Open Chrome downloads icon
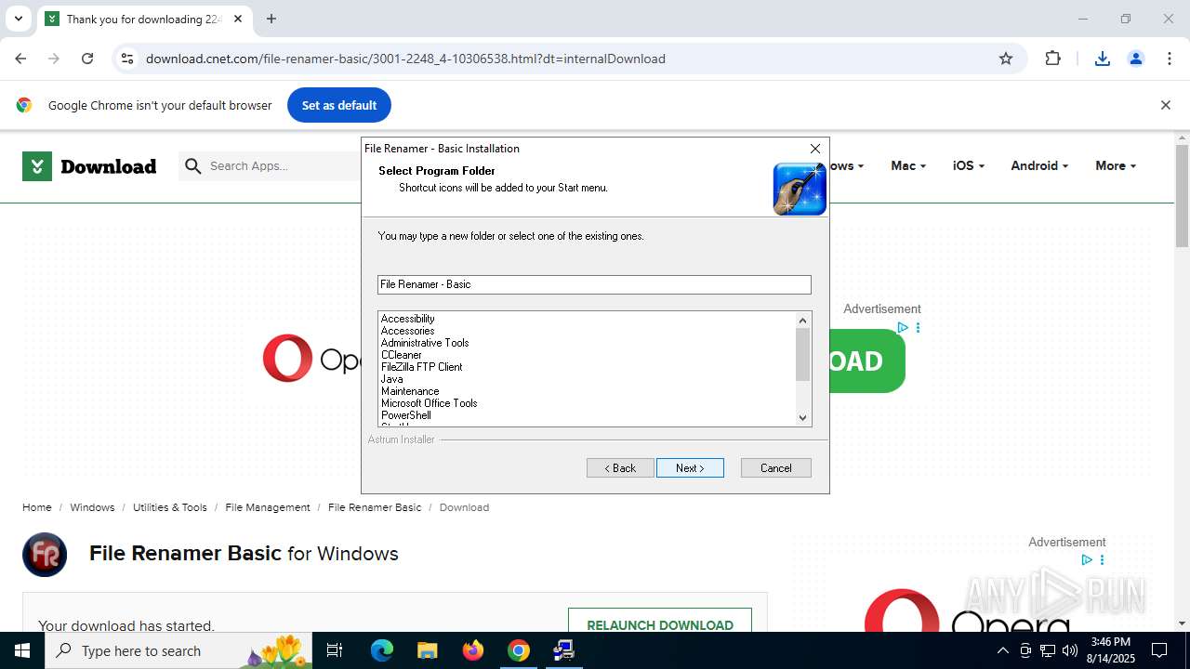Image resolution: width=1190 pixels, height=669 pixels. point(1103,59)
